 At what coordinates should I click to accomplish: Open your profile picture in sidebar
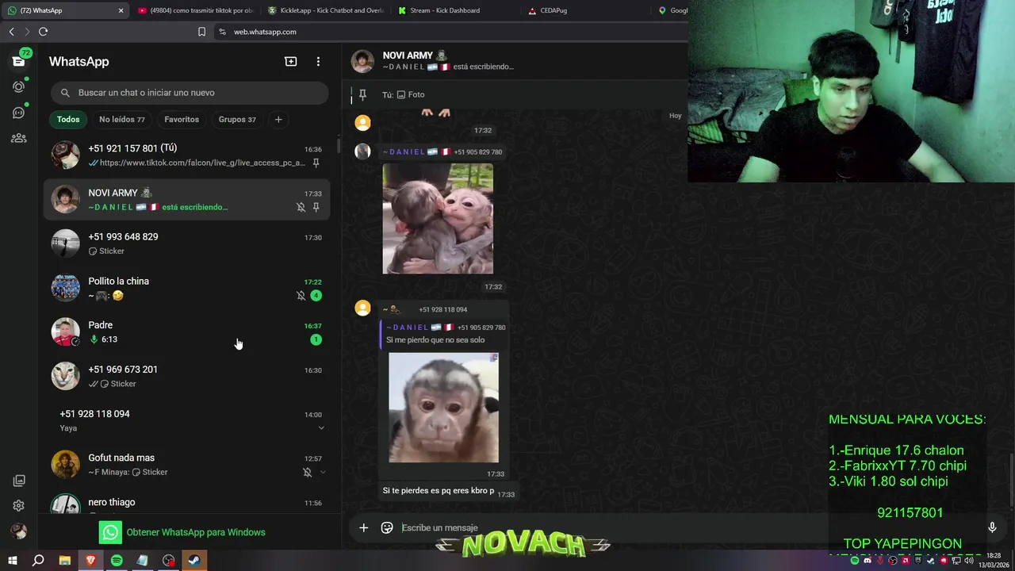pyautogui.click(x=18, y=531)
